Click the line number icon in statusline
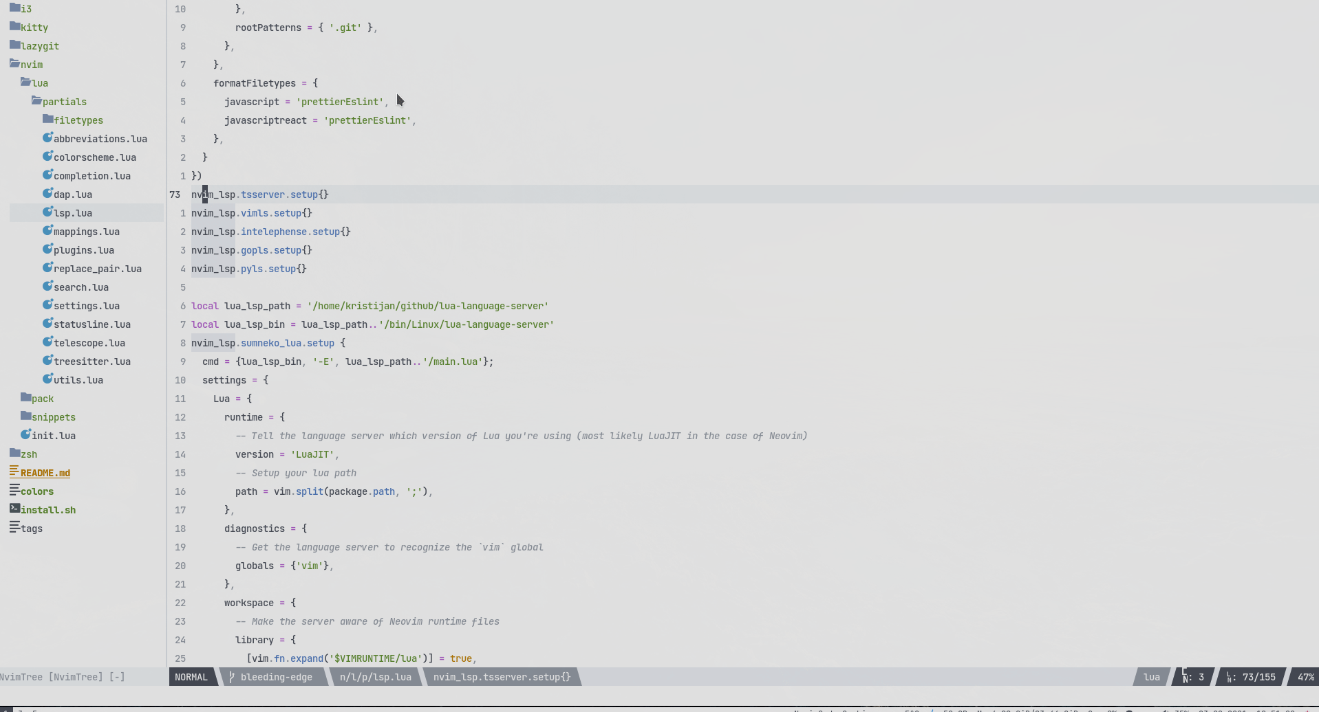This screenshot has width=1319, height=712. click(x=1230, y=677)
